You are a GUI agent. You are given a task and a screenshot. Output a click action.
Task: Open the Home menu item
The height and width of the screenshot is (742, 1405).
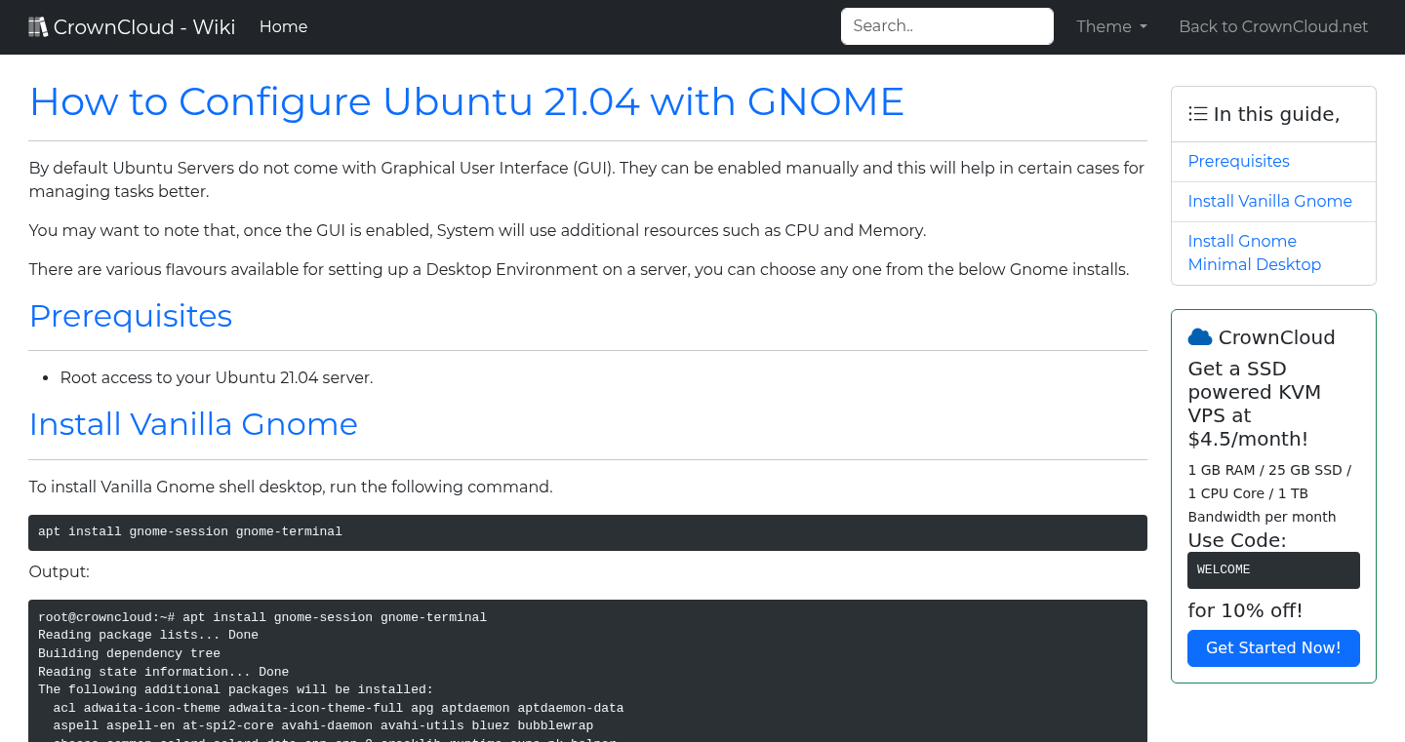coord(283,26)
